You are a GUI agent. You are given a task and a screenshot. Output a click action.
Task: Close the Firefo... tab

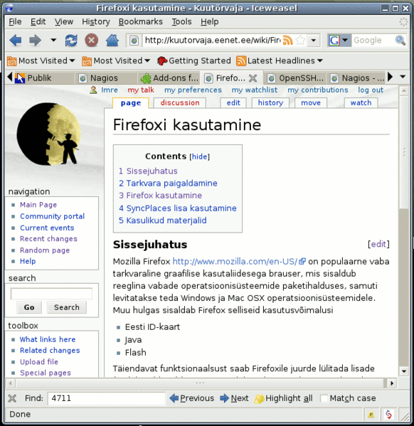click(253, 78)
